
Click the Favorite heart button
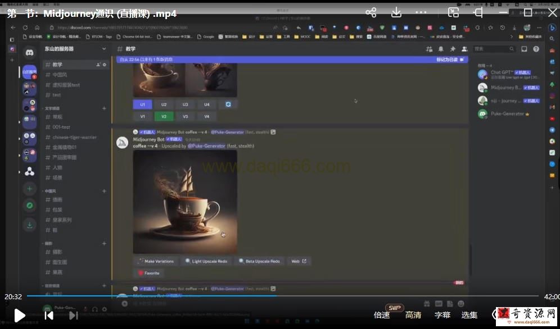pos(148,273)
